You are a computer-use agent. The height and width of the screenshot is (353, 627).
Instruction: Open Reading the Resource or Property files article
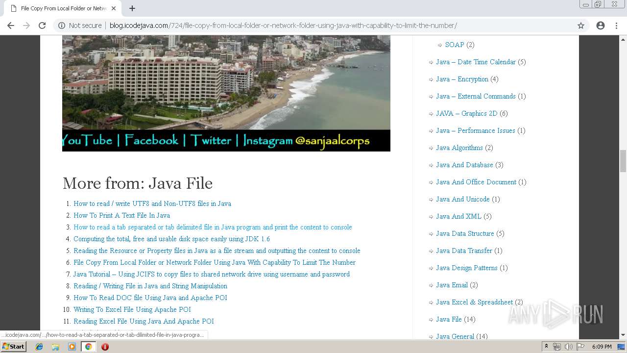pyautogui.click(x=217, y=251)
